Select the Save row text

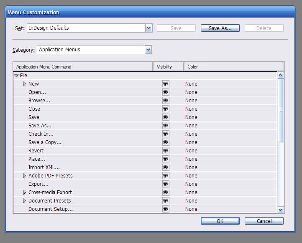click(x=34, y=117)
